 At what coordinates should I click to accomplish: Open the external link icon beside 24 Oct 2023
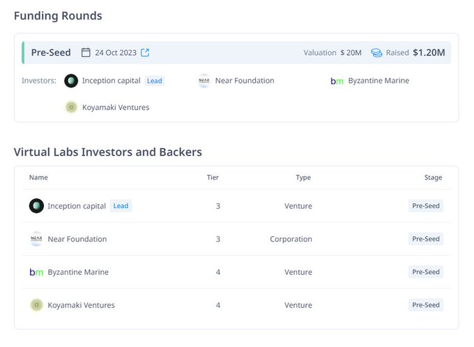click(x=145, y=52)
